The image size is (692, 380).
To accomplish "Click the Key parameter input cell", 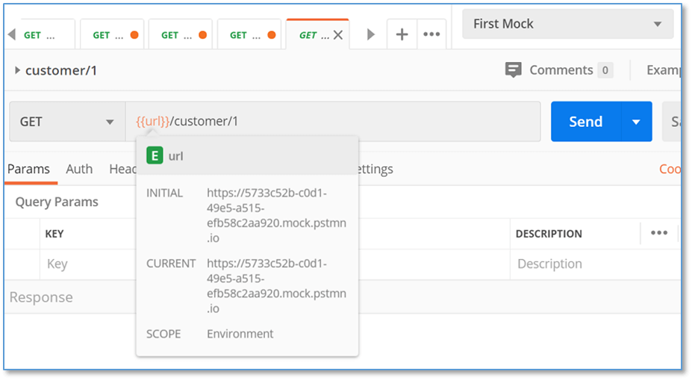I will (88, 264).
